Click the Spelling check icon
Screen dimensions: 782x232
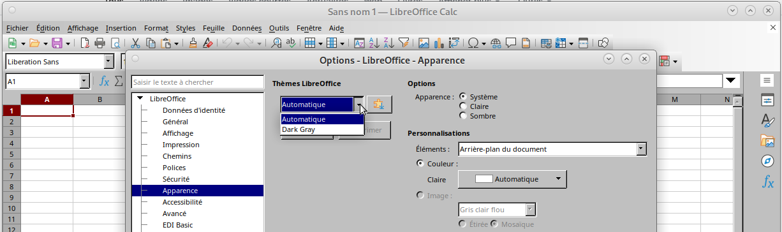[291, 43]
